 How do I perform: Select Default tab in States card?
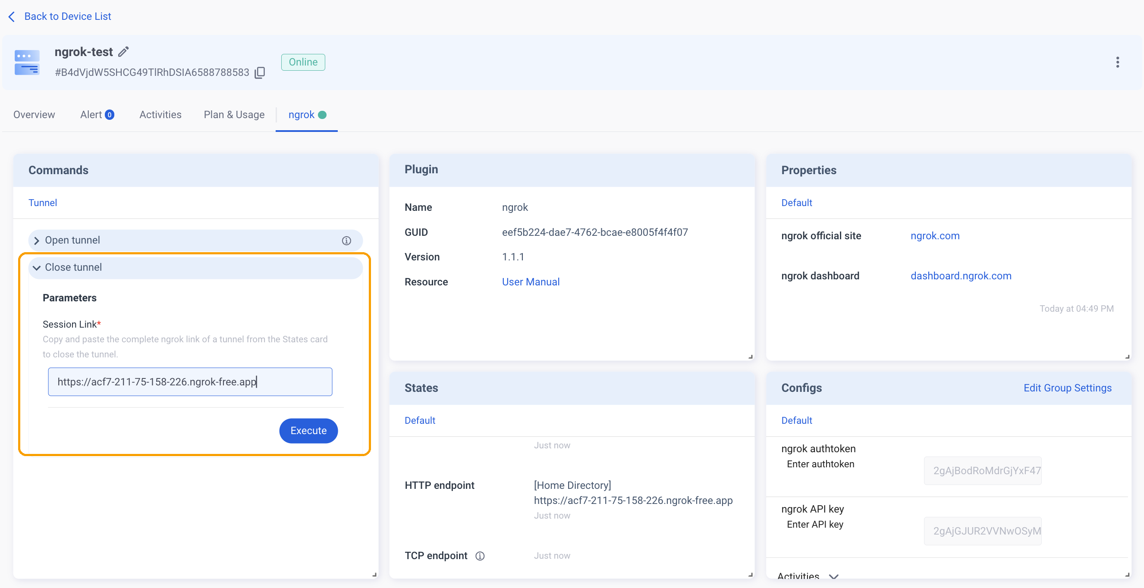(x=420, y=420)
